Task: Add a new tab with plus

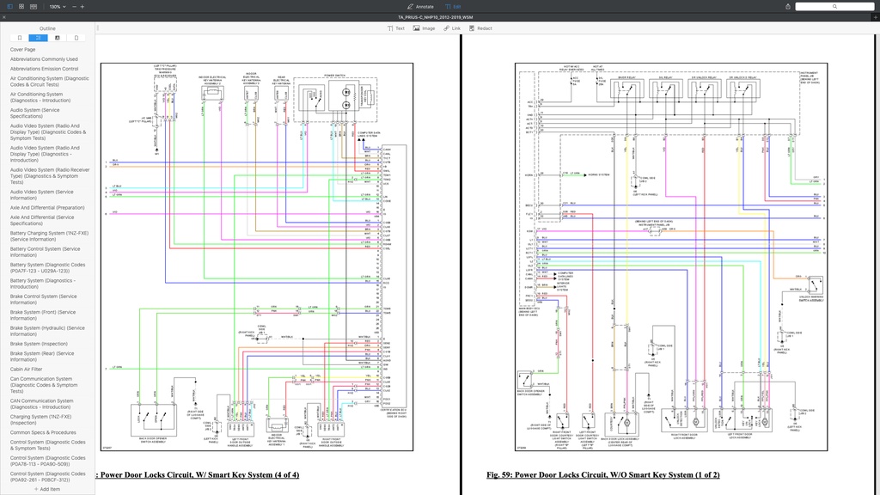Action: click(875, 17)
